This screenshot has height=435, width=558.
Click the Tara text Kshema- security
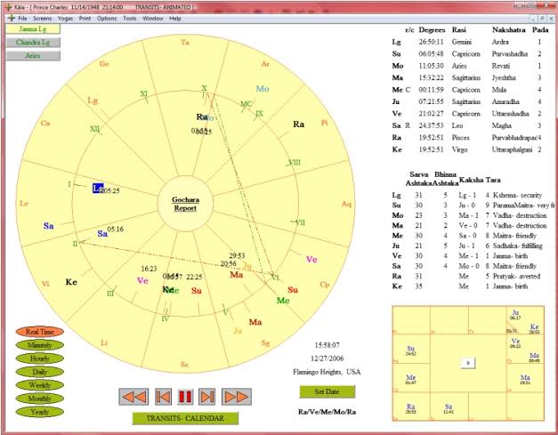[x=517, y=196]
